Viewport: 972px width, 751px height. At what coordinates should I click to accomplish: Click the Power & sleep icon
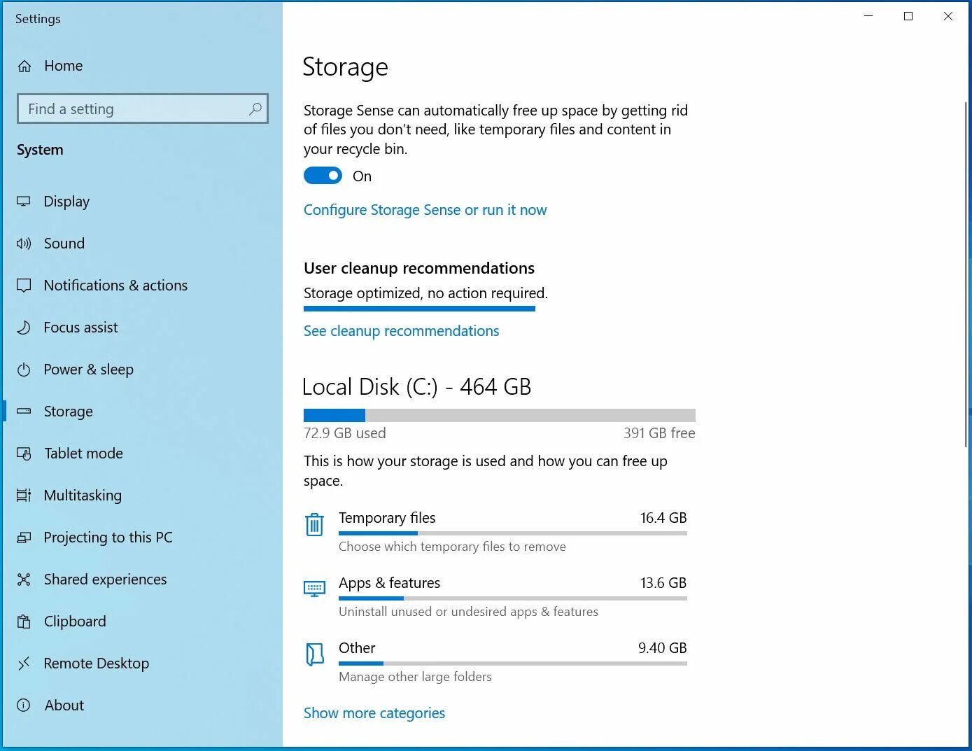pyautogui.click(x=24, y=370)
